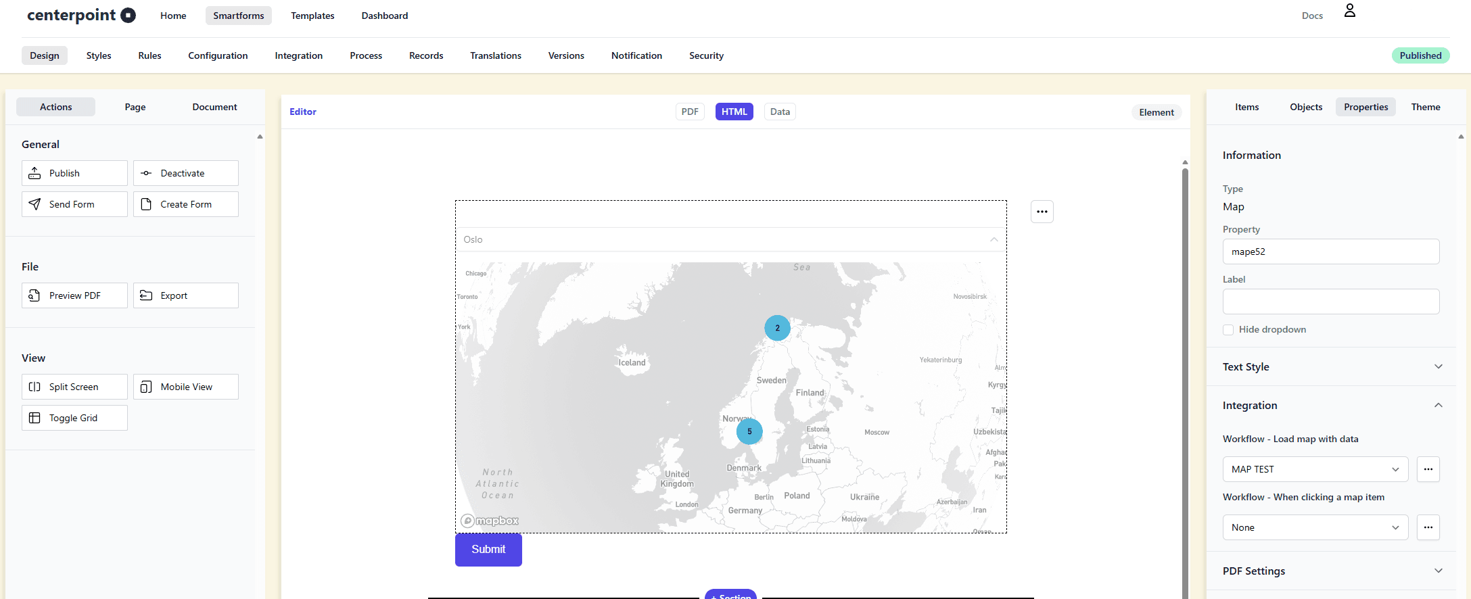
Task: Switch to the Styles tab
Action: click(x=99, y=55)
